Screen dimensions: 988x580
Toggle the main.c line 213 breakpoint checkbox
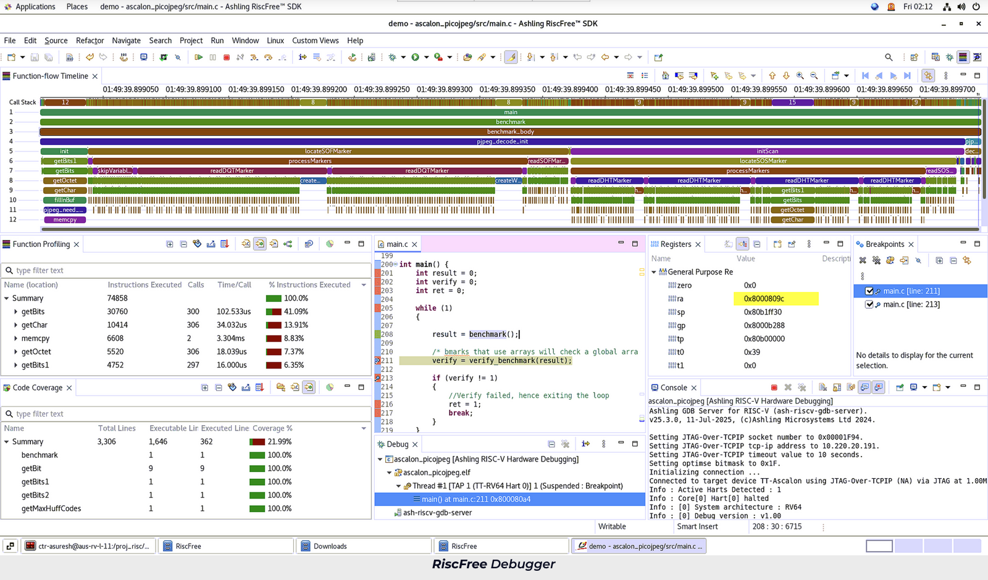[x=870, y=304]
